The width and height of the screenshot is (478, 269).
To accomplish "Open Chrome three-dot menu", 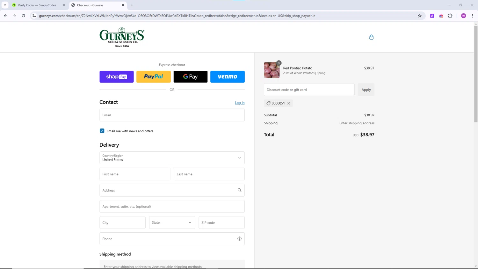I will point(472,16).
